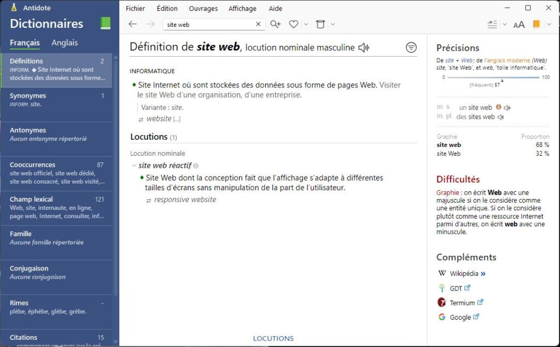This screenshot has height=347, width=560.
Task: Open the history dropdown arrow
Action: pos(333,24)
